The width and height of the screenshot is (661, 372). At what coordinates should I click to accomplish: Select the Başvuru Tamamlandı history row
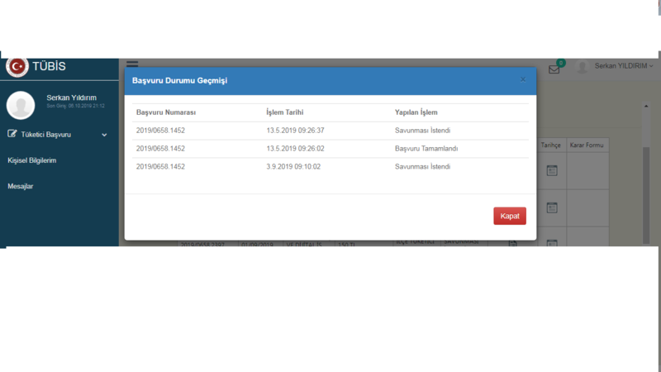tap(330, 149)
